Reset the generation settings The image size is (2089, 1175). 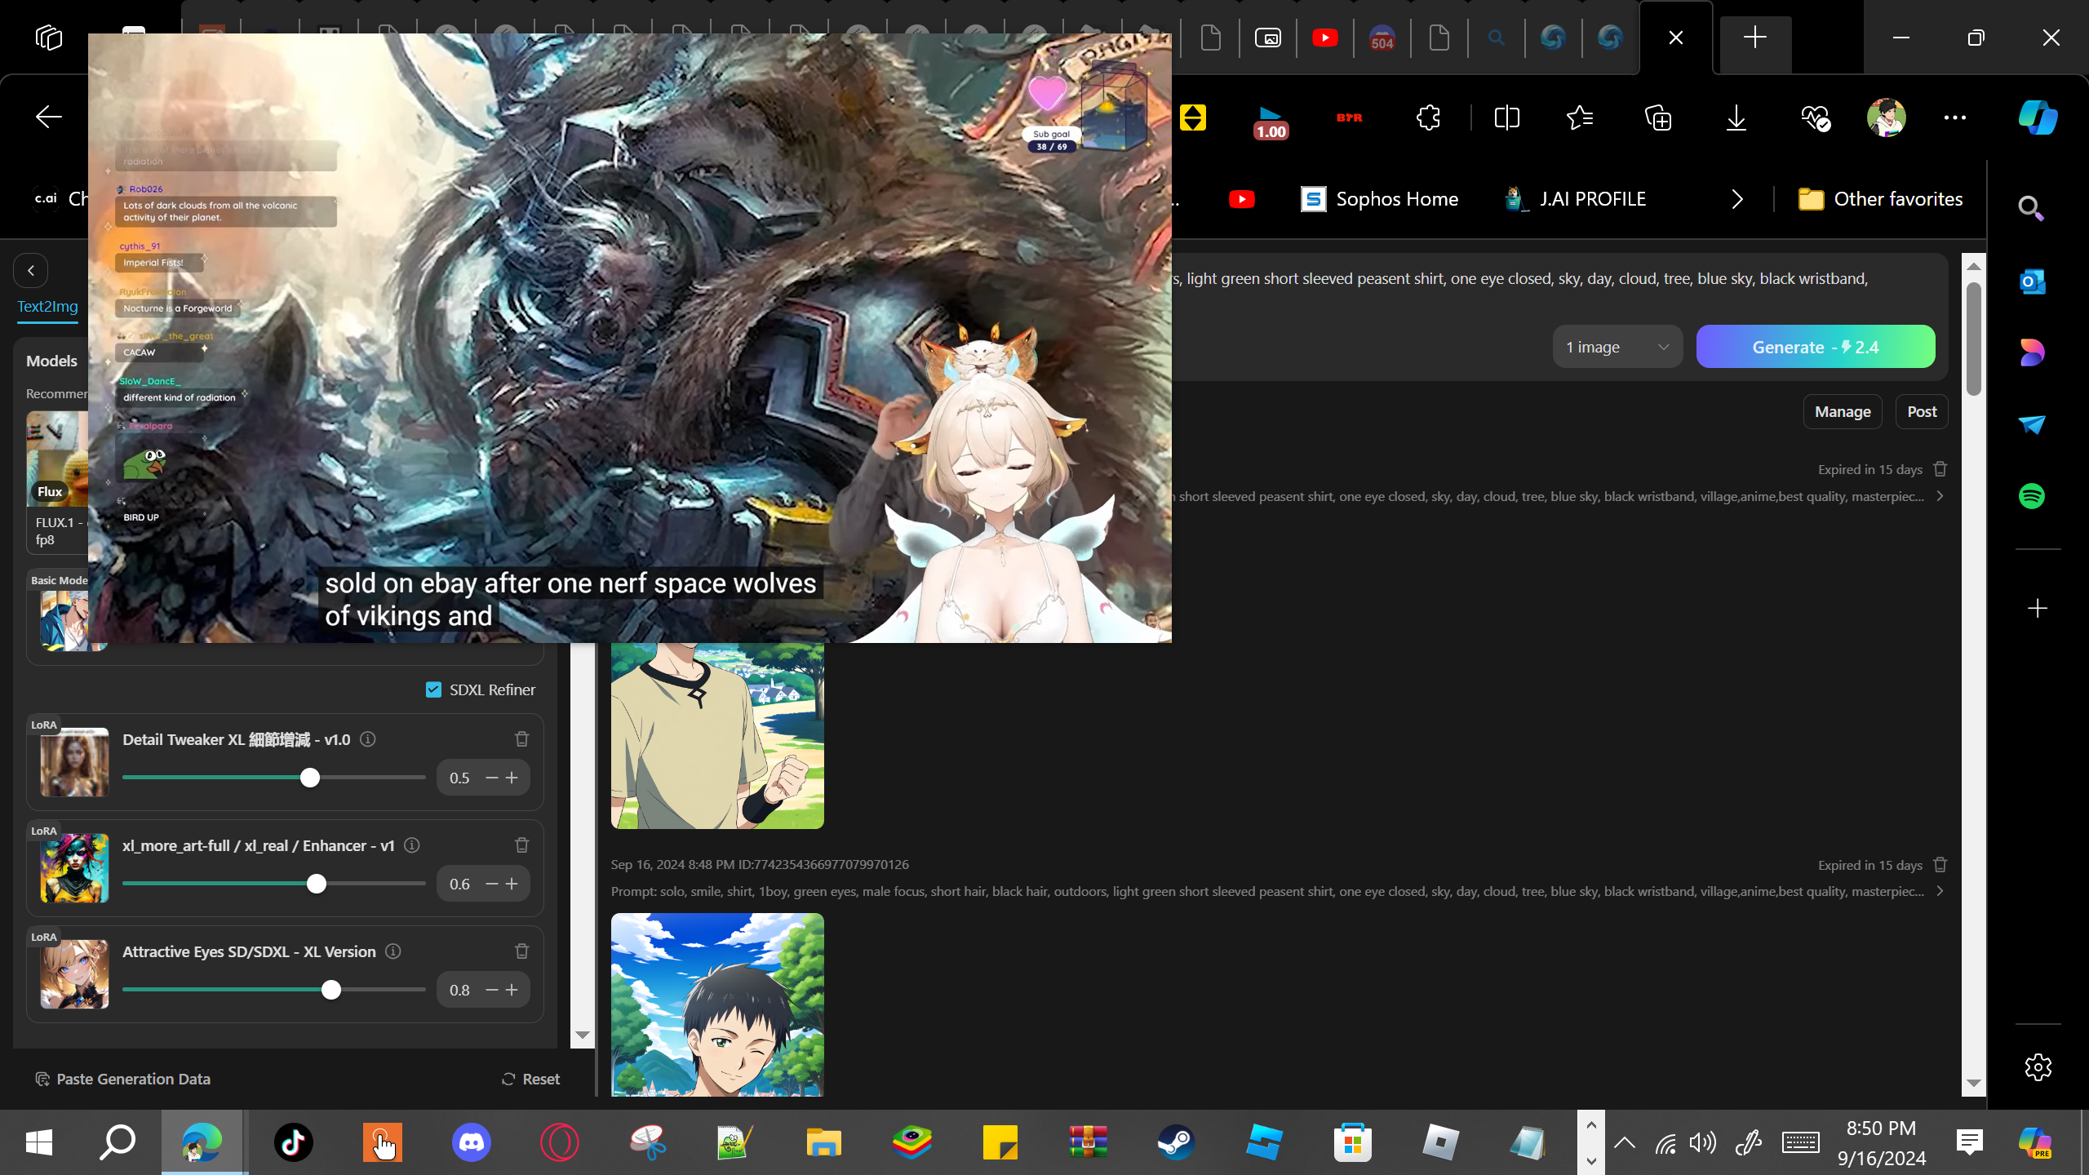tap(530, 1079)
